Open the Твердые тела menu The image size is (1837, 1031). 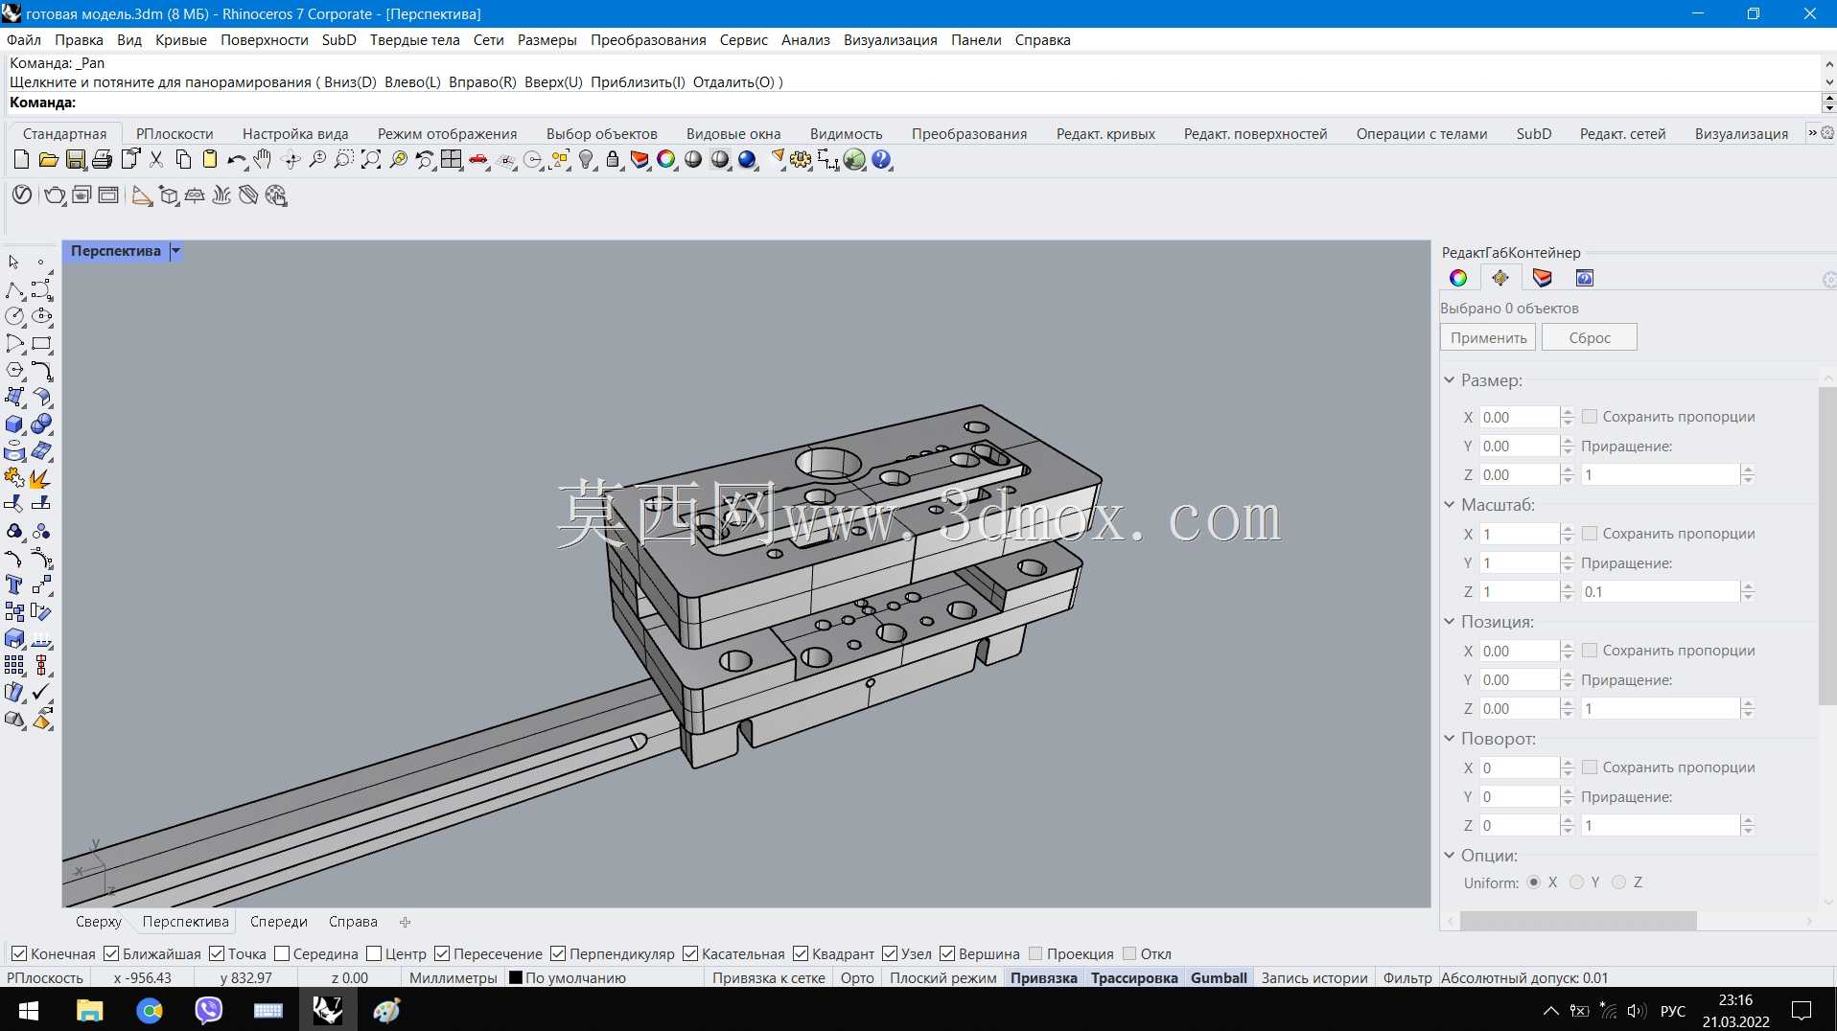point(415,39)
